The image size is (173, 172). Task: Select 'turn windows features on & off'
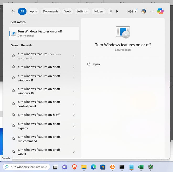coord(39,115)
